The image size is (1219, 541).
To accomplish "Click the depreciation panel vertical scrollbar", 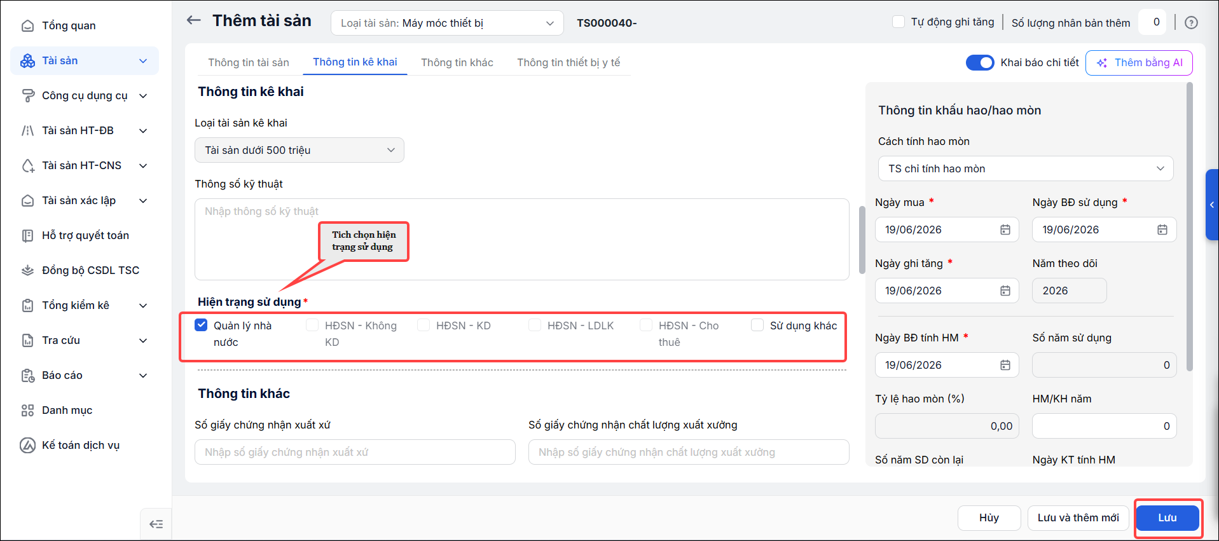I will tap(1190, 227).
